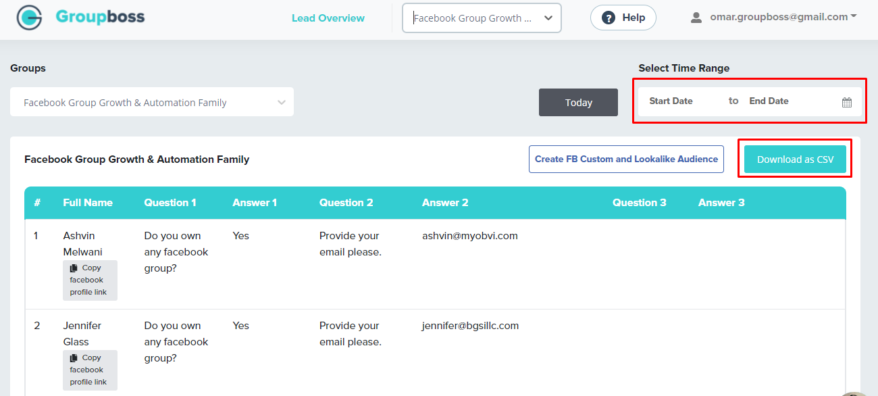
Task: Click email ashvin@myobvi.com
Action: 470,236
